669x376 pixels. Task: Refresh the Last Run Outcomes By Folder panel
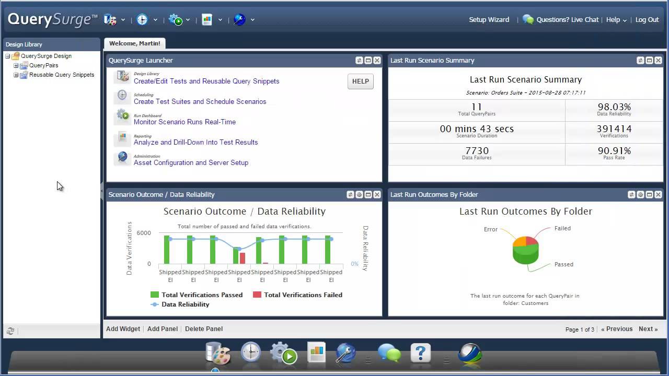click(x=631, y=195)
